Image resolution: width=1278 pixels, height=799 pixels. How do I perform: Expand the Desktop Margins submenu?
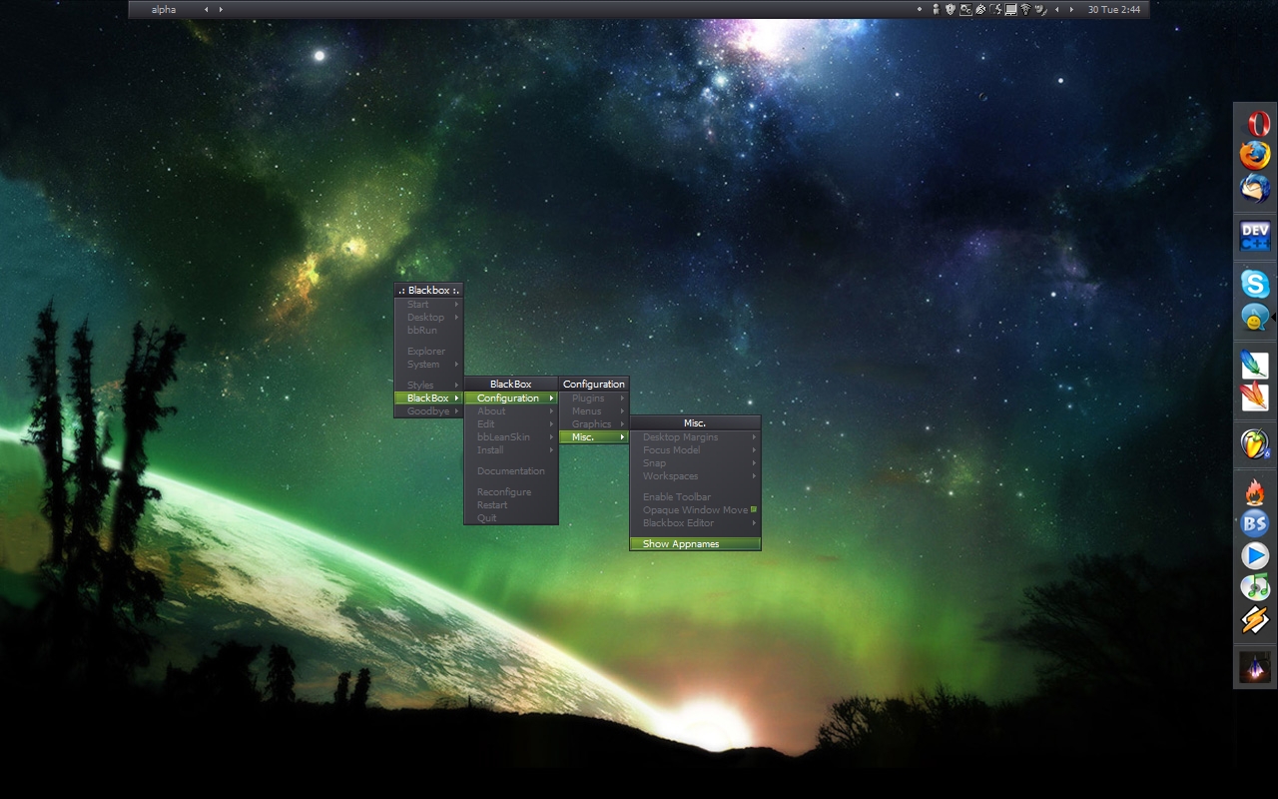coord(695,437)
